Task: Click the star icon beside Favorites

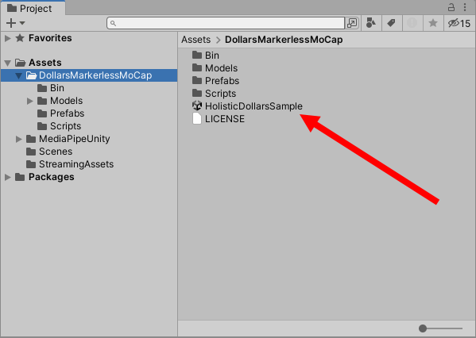Action: (x=20, y=38)
